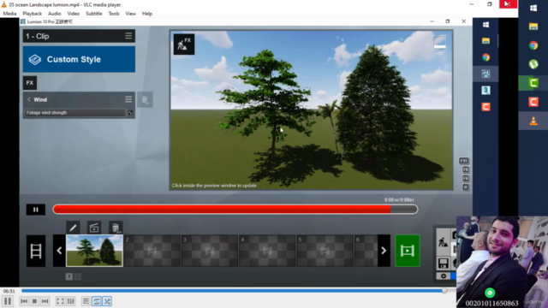This screenshot has width=548, height=308.
Task: Open the Entire Movie filmstrip button
Action: [x=36, y=251]
